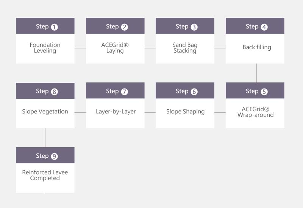Click the Back filling text
This screenshot has height=208, width=303.
coord(257,47)
